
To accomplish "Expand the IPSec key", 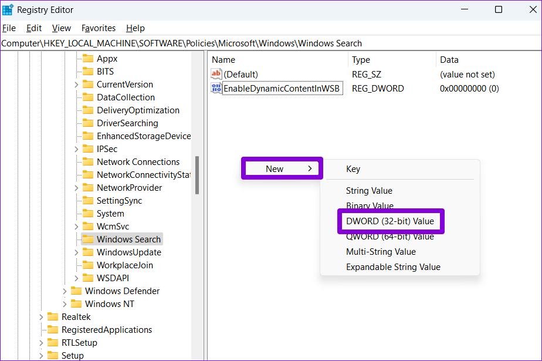I will pos(76,149).
